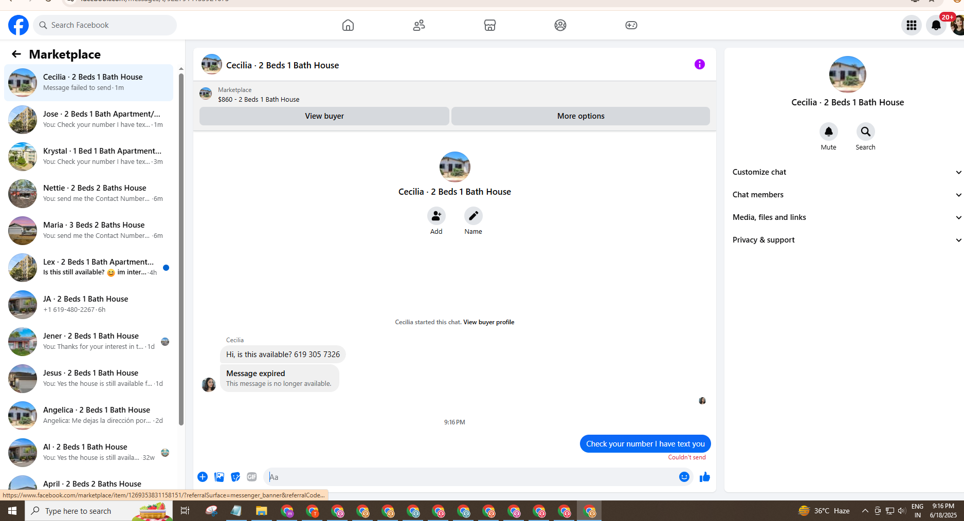Image resolution: width=964 pixels, height=521 pixels.
Task: Click the conversation list scrollbar
Action: click(181, 249)
